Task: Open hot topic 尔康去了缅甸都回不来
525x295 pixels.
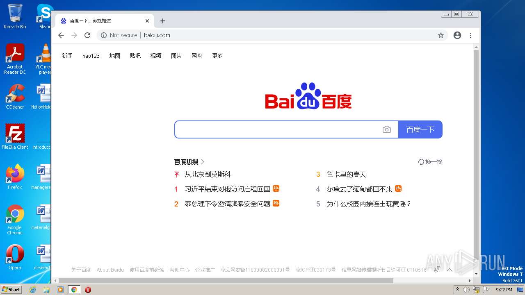Action: tap(359, 189)
